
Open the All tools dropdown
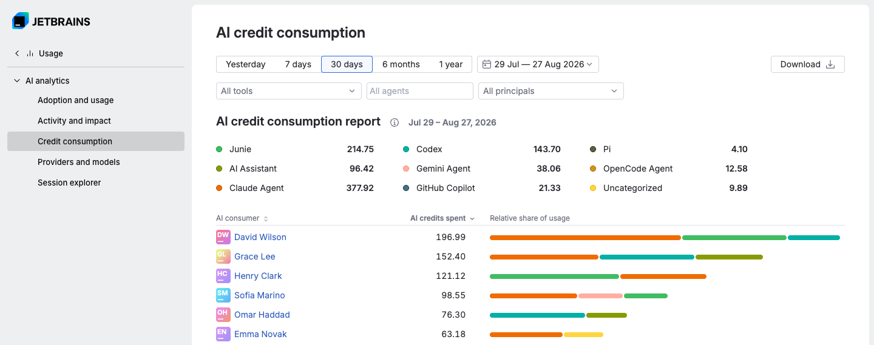[289, 91]
